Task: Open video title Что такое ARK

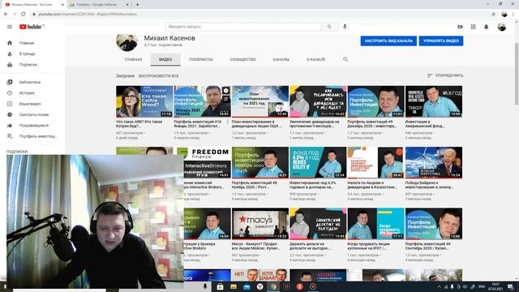Action: (139, 124)
